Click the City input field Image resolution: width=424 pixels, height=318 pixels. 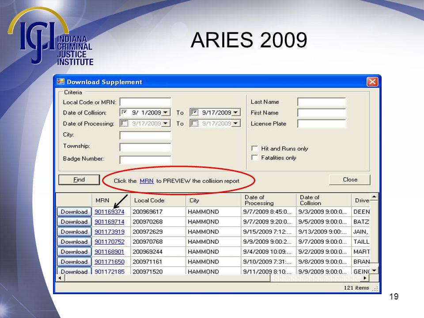point(145,135)
